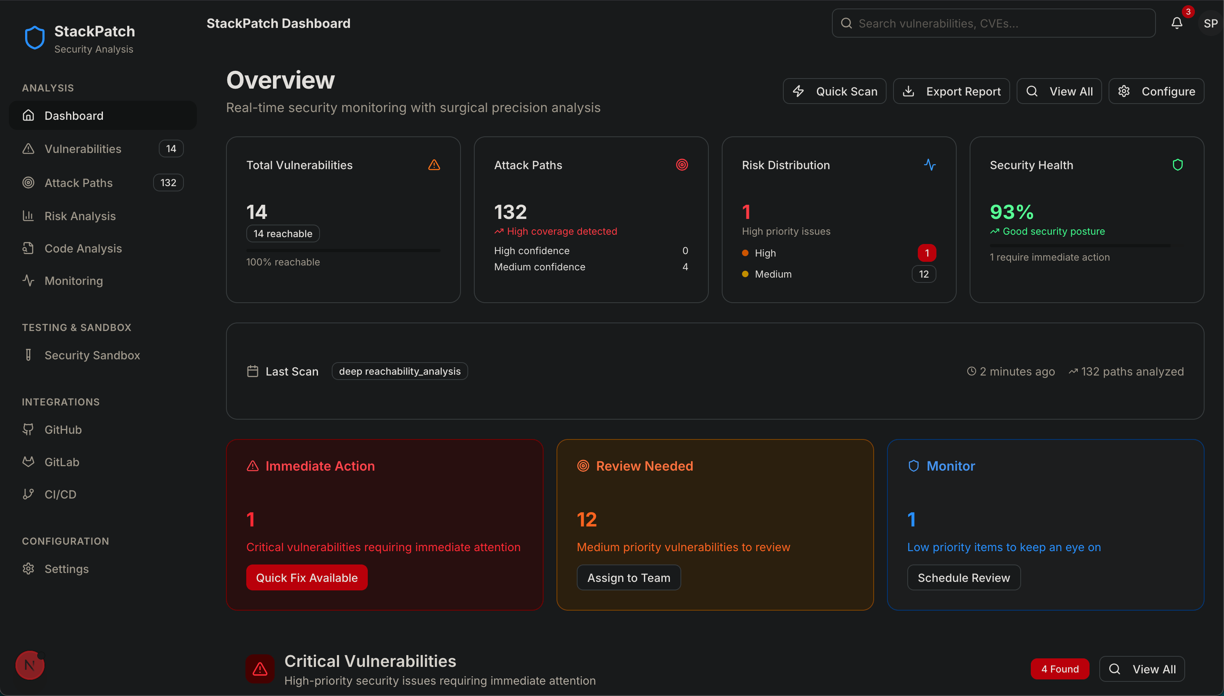Click the Security Health shield icon
This screenshot has width=1224, height=696.
click(x=1177, y=165)
